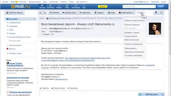Open the header Ещё three-dots icon
The width and height of the screenshot is (171, 96).
coord(84,6)
